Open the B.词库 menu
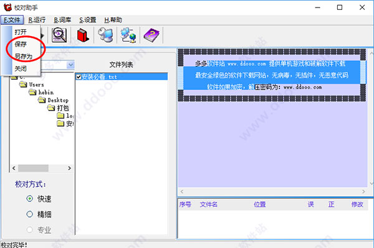 [62, 20]
